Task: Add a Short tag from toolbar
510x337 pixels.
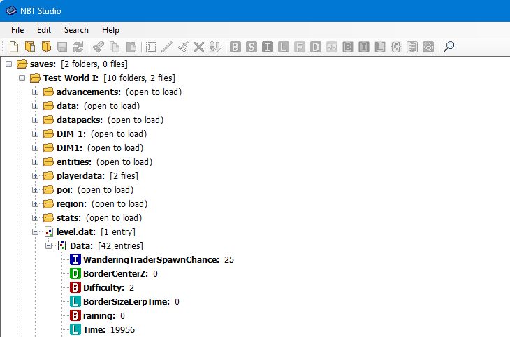Action: pyautogui.click(x=252, y=47)
